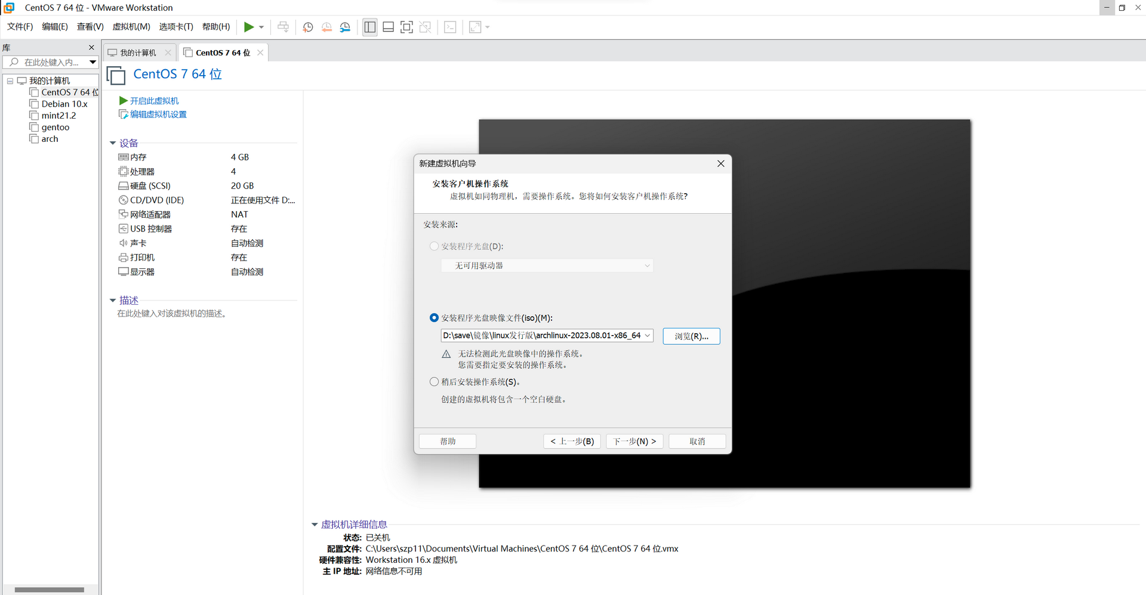Screen dimensions: 1146x595
Task: Open the library search dropdown arrow
Action: click(93, 62)
